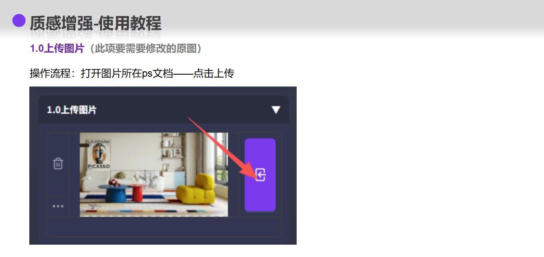Click the yellow armchair in the room image
This screenshot has width=544, height=257.
pyautogui.click(x=195, y=190)
